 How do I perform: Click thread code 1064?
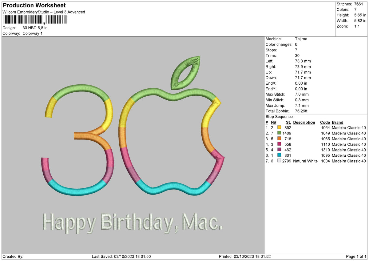[325, 128]
